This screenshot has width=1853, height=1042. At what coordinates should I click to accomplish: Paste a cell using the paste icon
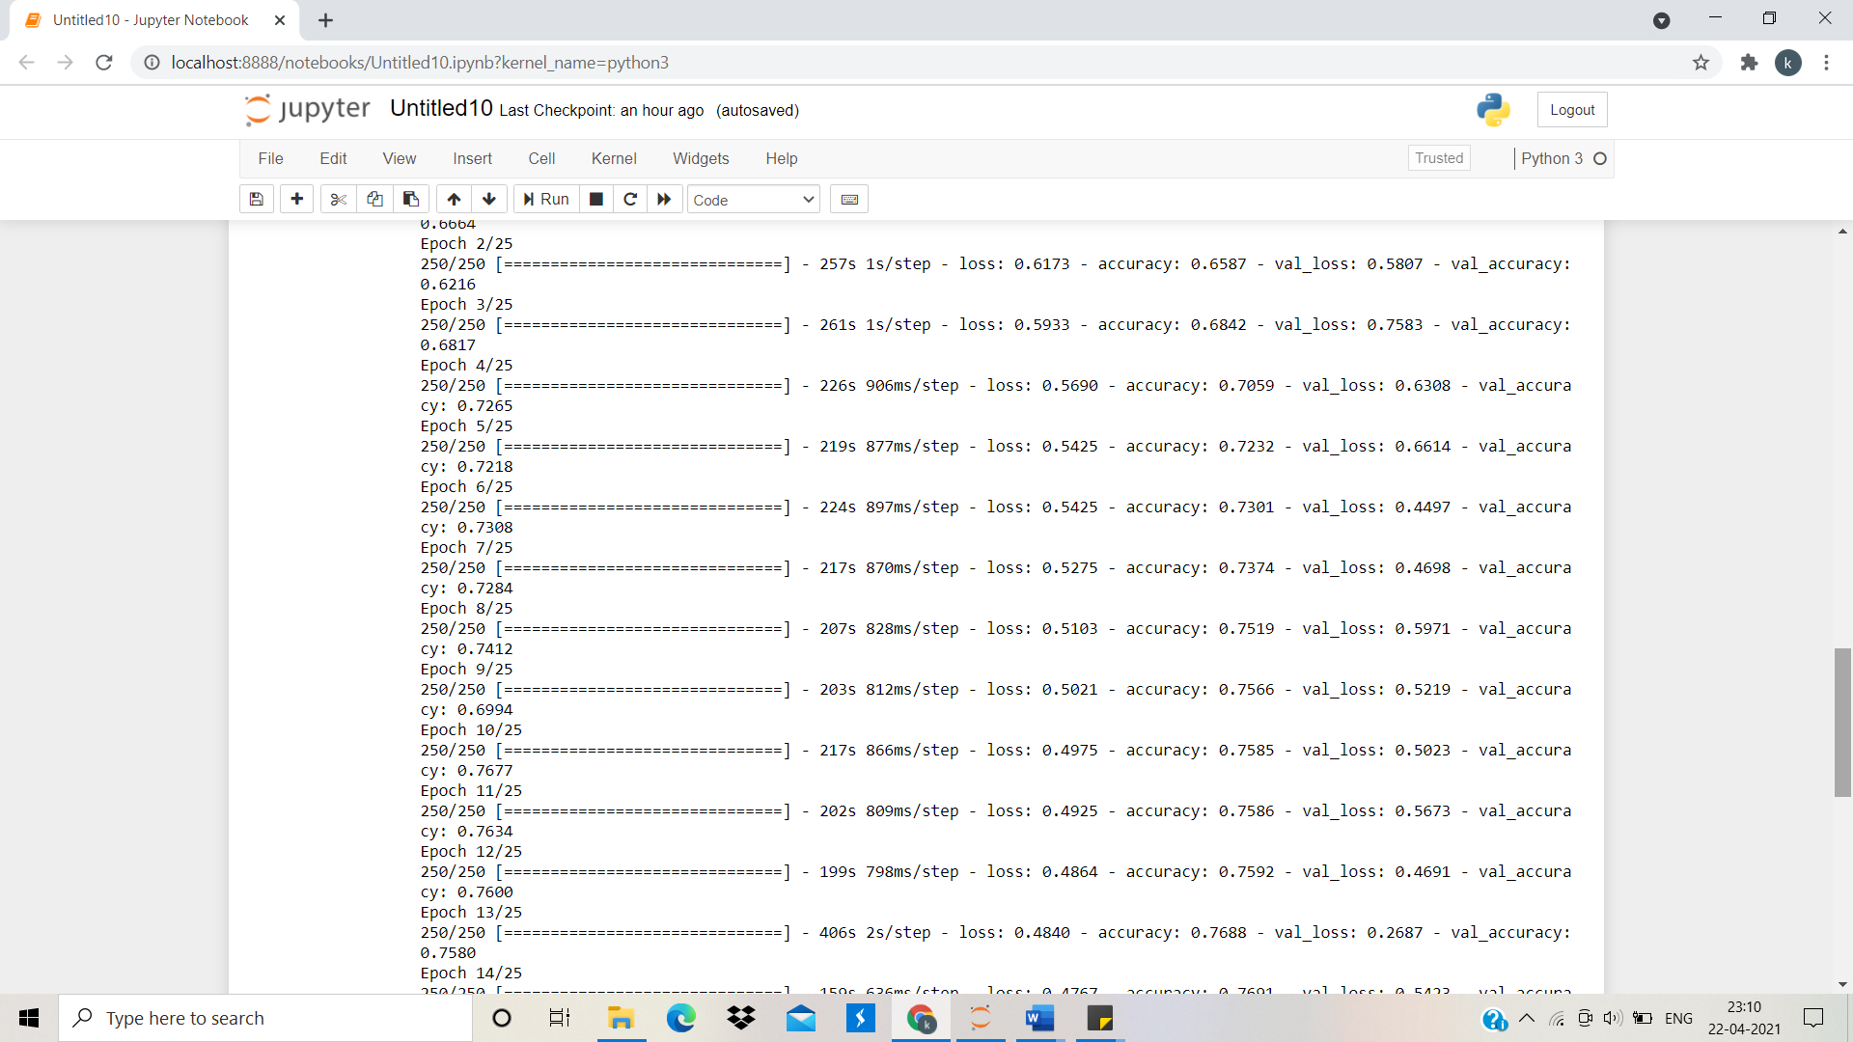[411, 199]
